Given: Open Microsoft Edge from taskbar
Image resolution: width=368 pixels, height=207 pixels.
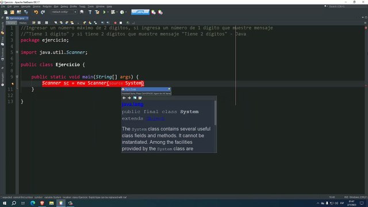Looking at the screenshot, I should coord(33,203).
